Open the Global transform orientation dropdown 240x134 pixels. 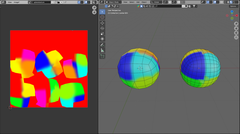point(157,2)
